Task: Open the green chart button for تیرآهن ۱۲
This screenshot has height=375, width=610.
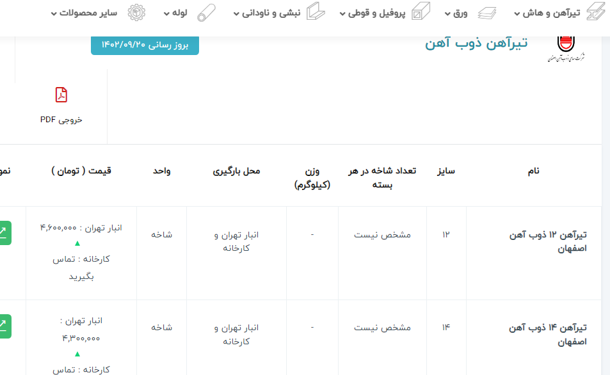Action: click(3, 233)
